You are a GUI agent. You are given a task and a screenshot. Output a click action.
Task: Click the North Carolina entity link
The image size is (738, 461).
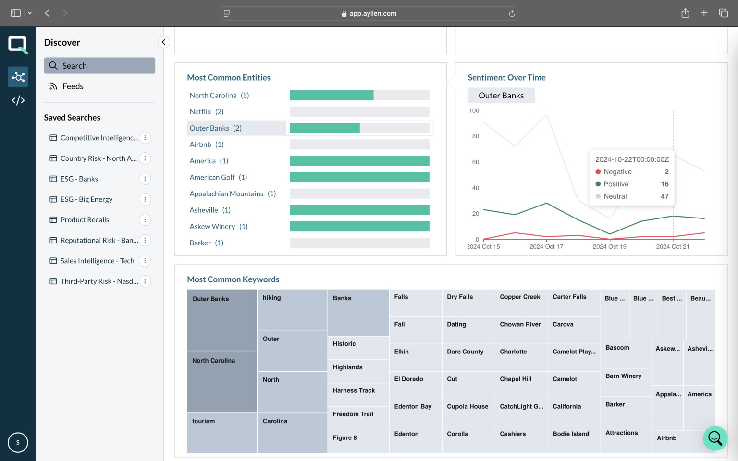click(x=213, y=96)
